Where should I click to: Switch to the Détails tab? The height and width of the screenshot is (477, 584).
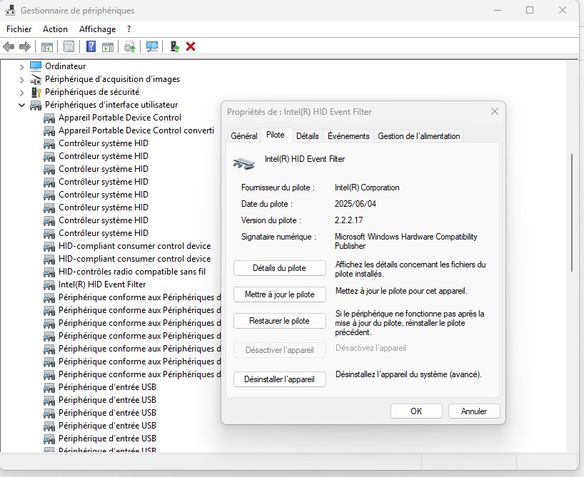click(x=307, y=135)
